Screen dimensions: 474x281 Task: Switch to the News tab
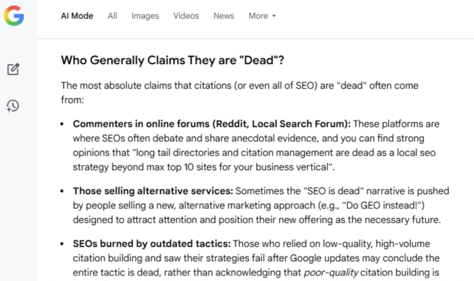224,16
